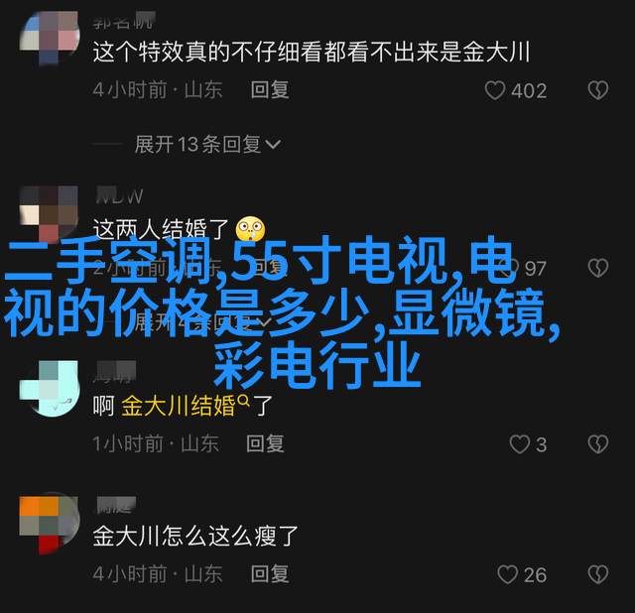The width and height of the screenshot is (635, 613).
Task: Reply to the 这个特效真的 comment
Action: (270, 89)
